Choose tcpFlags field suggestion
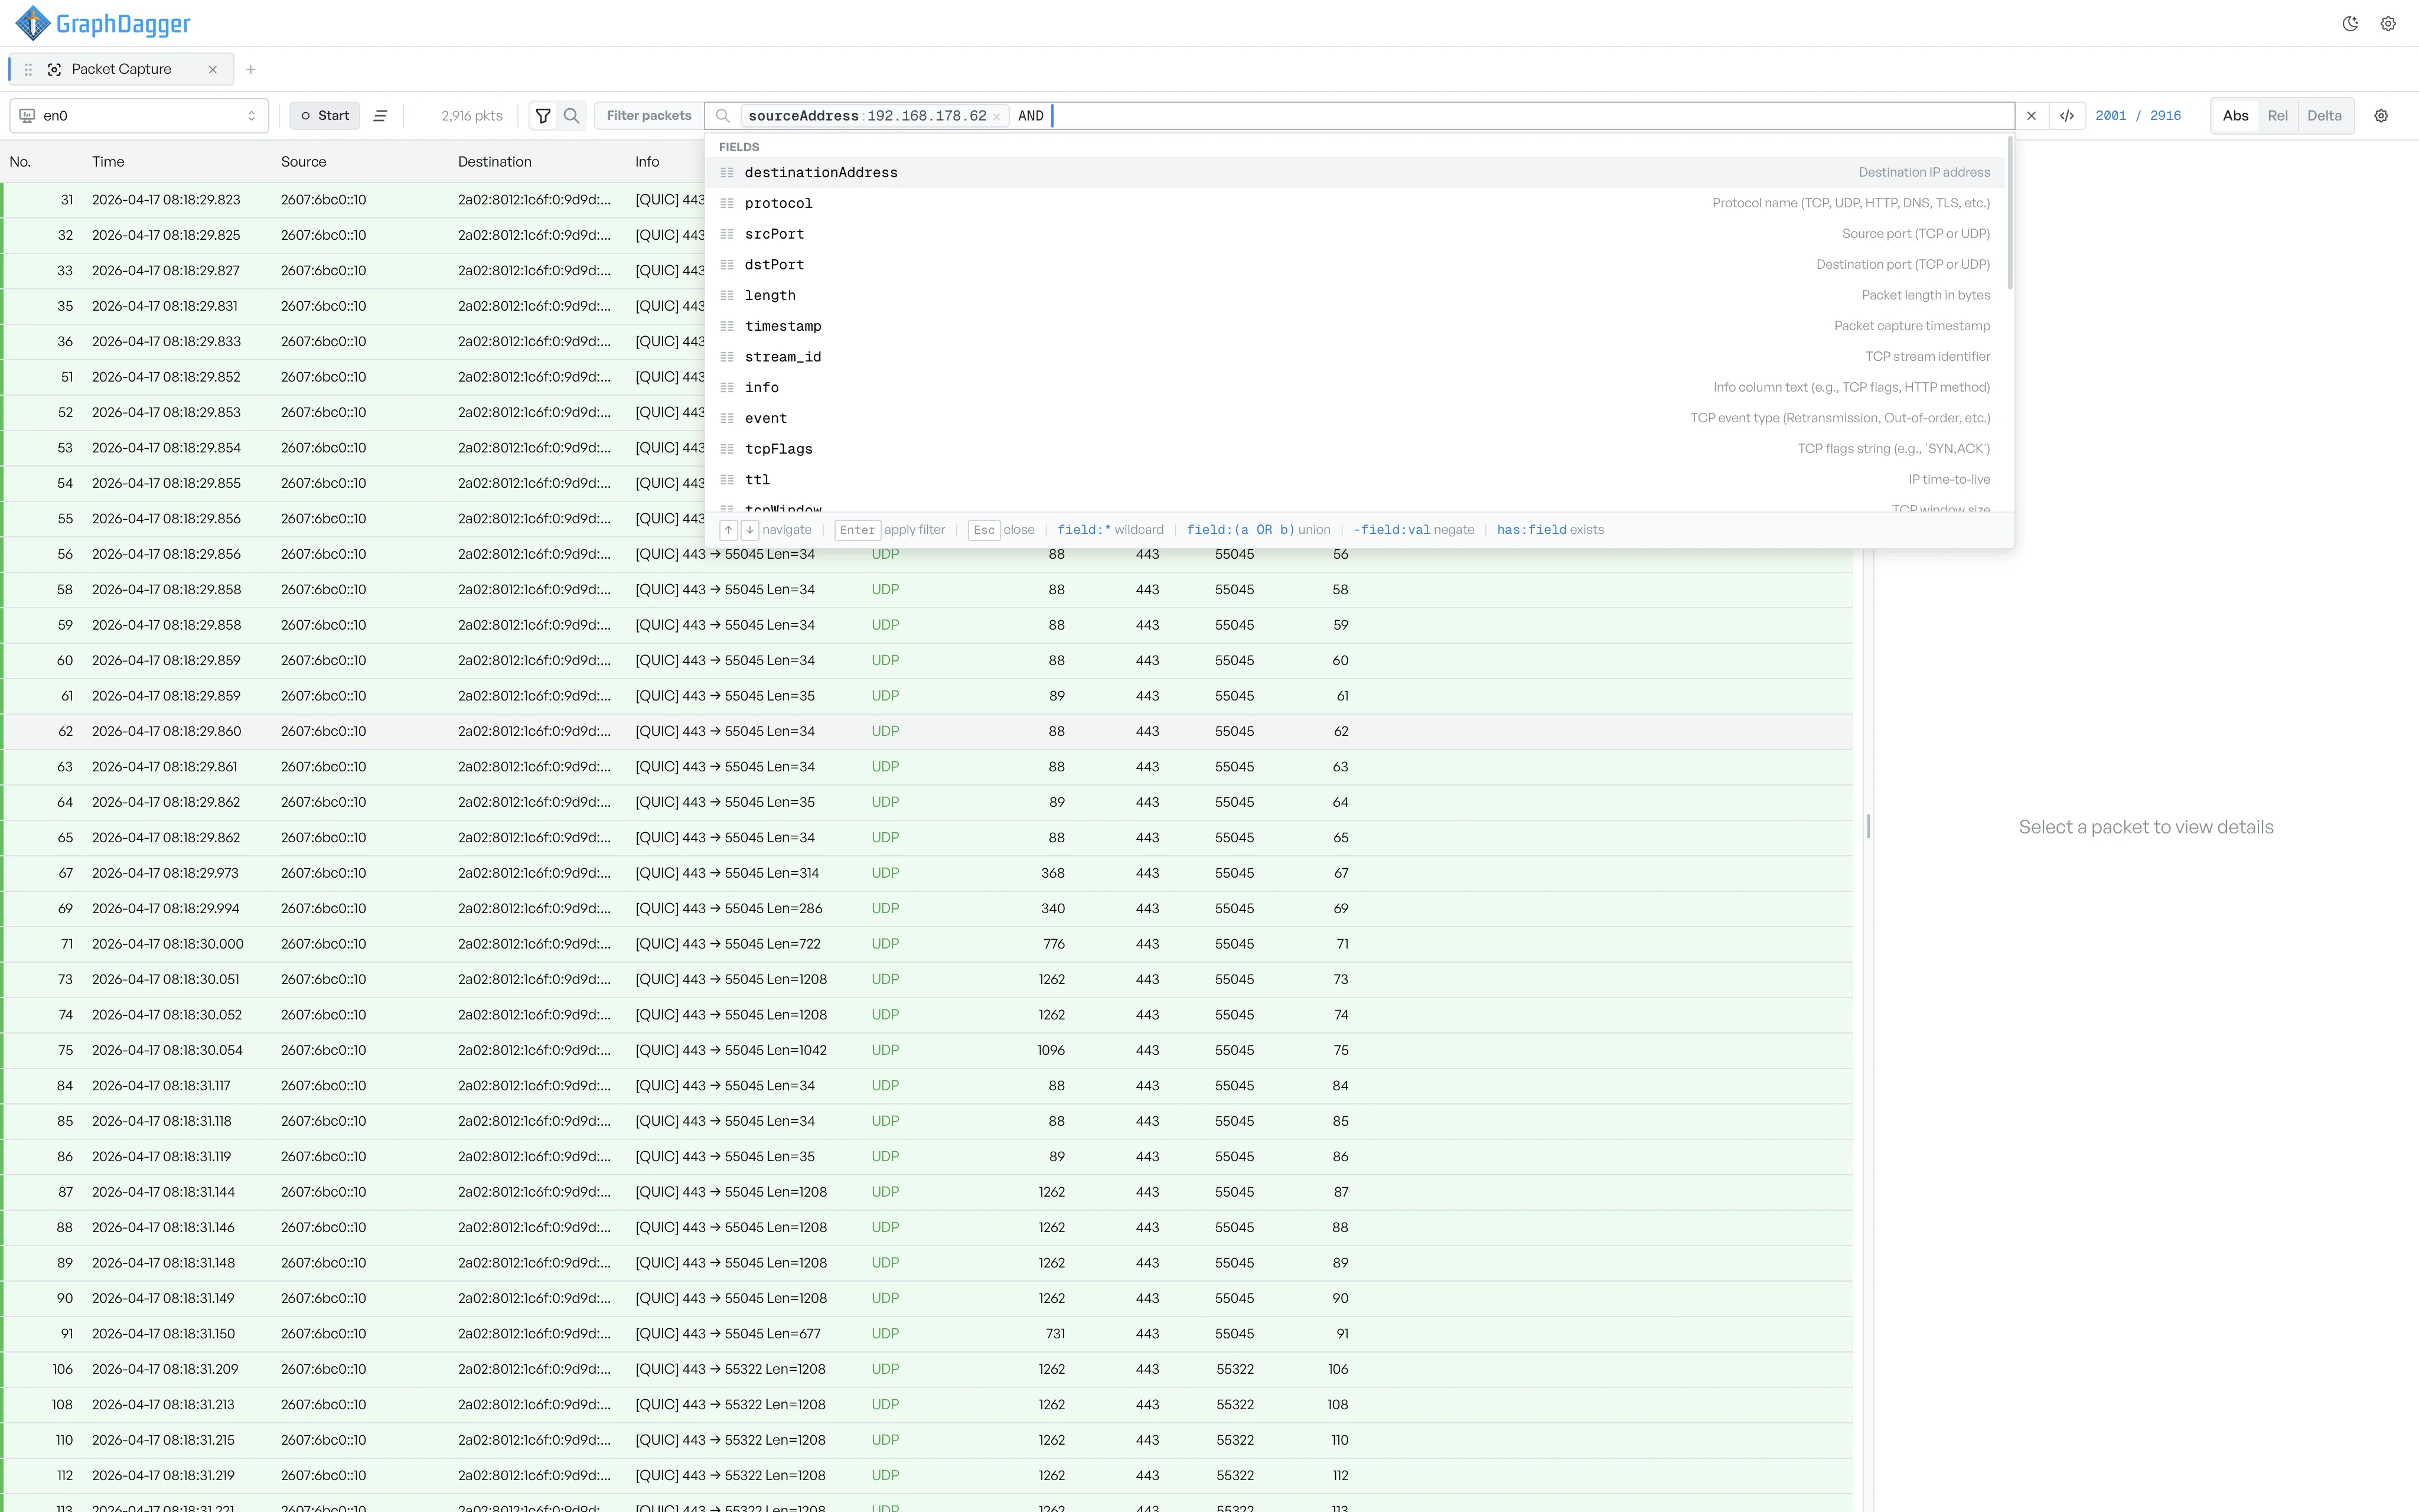 coord(1354,449)
